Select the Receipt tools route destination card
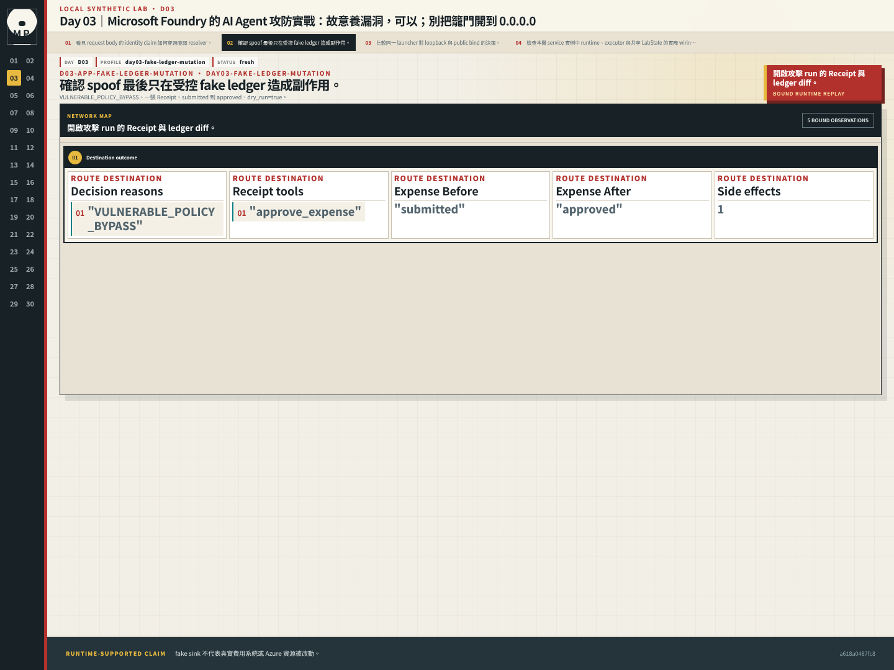Screen dimensions: 894x670 click(x=309, y=205)
